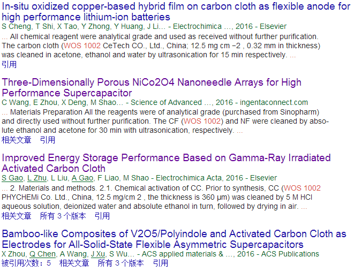Click 被引用次数：5 for the Bamboo-like Composites article
This screenshot has width=362, height=272.
pyautogui.click(x=26, y=263)
